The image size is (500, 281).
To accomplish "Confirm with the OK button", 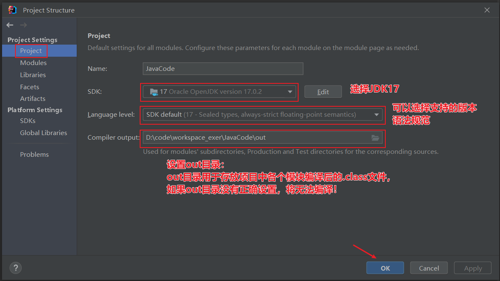I will point(385,268).
